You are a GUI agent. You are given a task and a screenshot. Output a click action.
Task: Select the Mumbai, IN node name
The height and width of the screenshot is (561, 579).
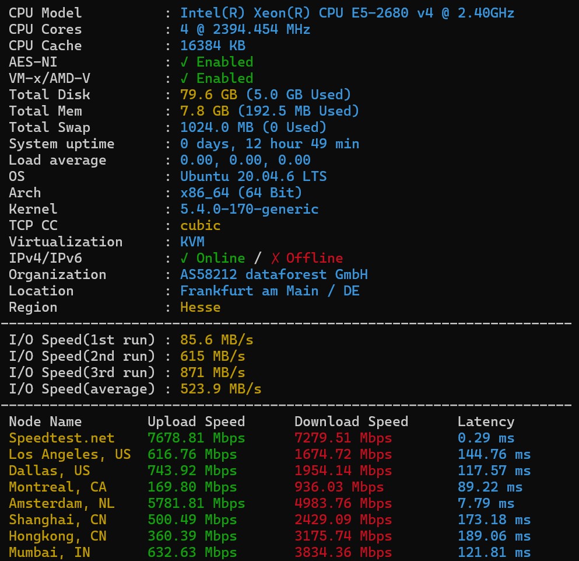50,552
